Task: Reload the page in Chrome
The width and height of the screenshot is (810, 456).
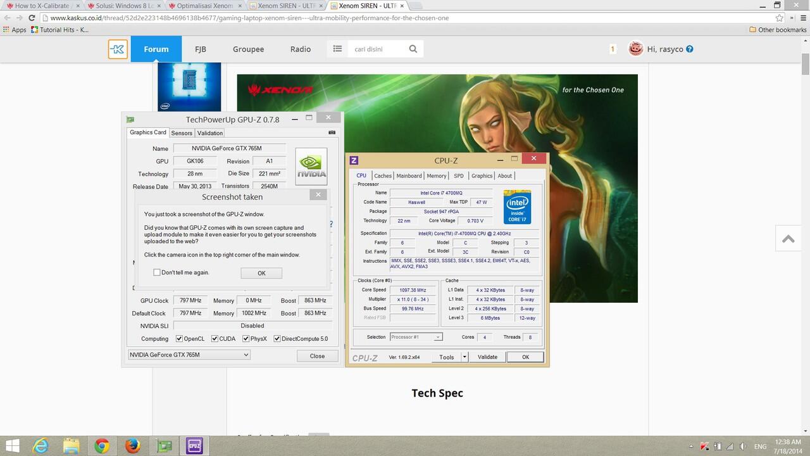Action: click(32, 18)
